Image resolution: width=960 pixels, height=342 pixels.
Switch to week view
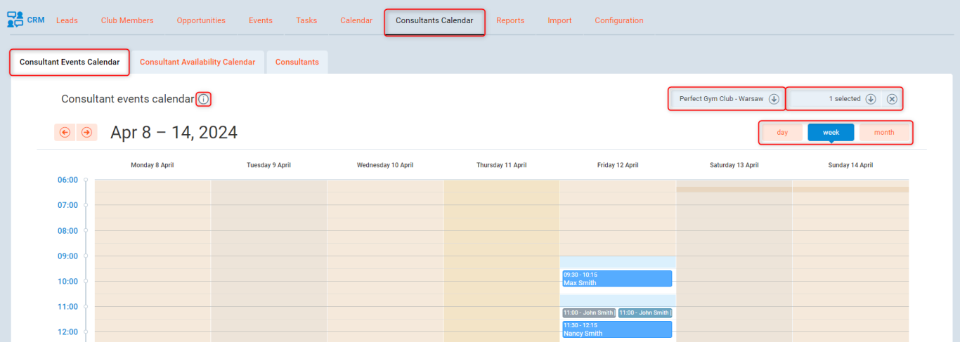tap(831, 132)
